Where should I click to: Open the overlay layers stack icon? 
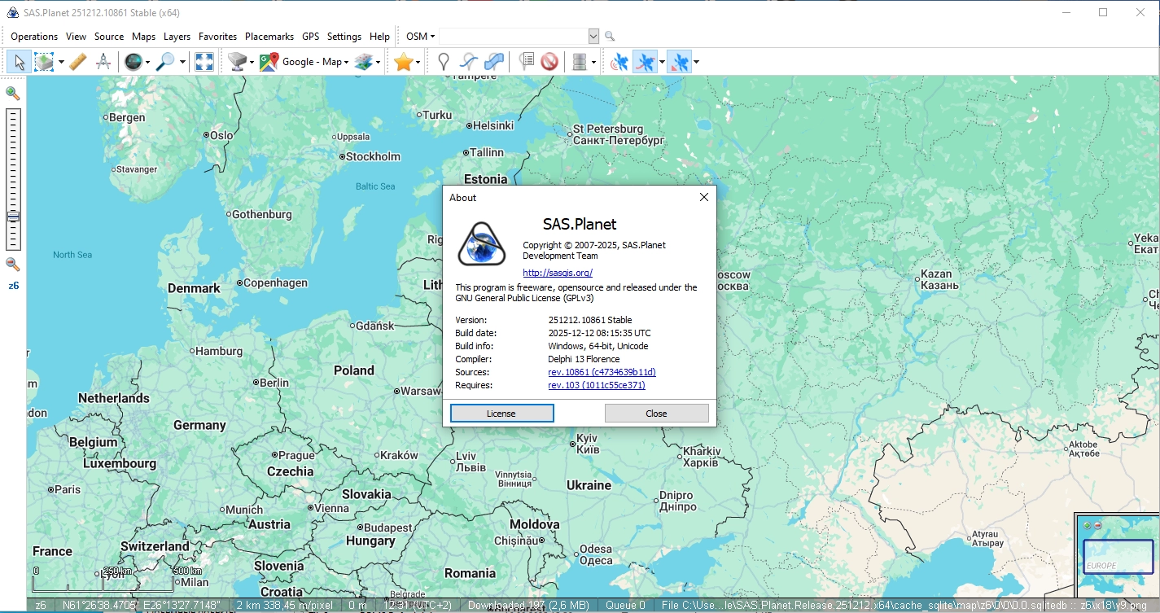pos(364,62)
